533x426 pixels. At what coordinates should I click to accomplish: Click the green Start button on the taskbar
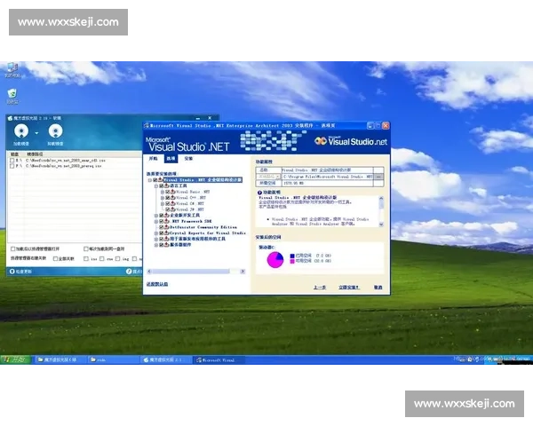(x=15, y=359)
